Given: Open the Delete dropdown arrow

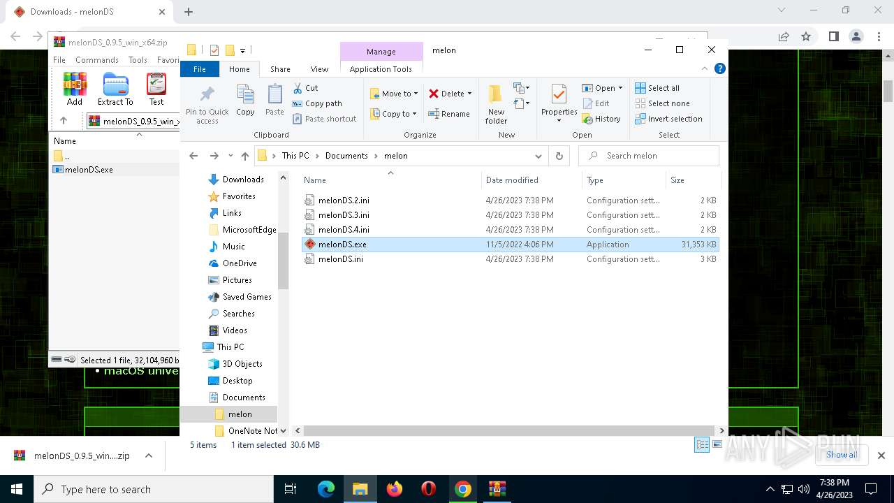Looking at the screenshot, I should 469,94.
